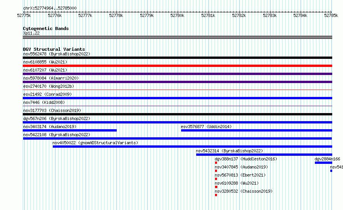Click the DGV Structural Variants track title
343x210 pixels.
pyautogui.click(x=54, y=49)
